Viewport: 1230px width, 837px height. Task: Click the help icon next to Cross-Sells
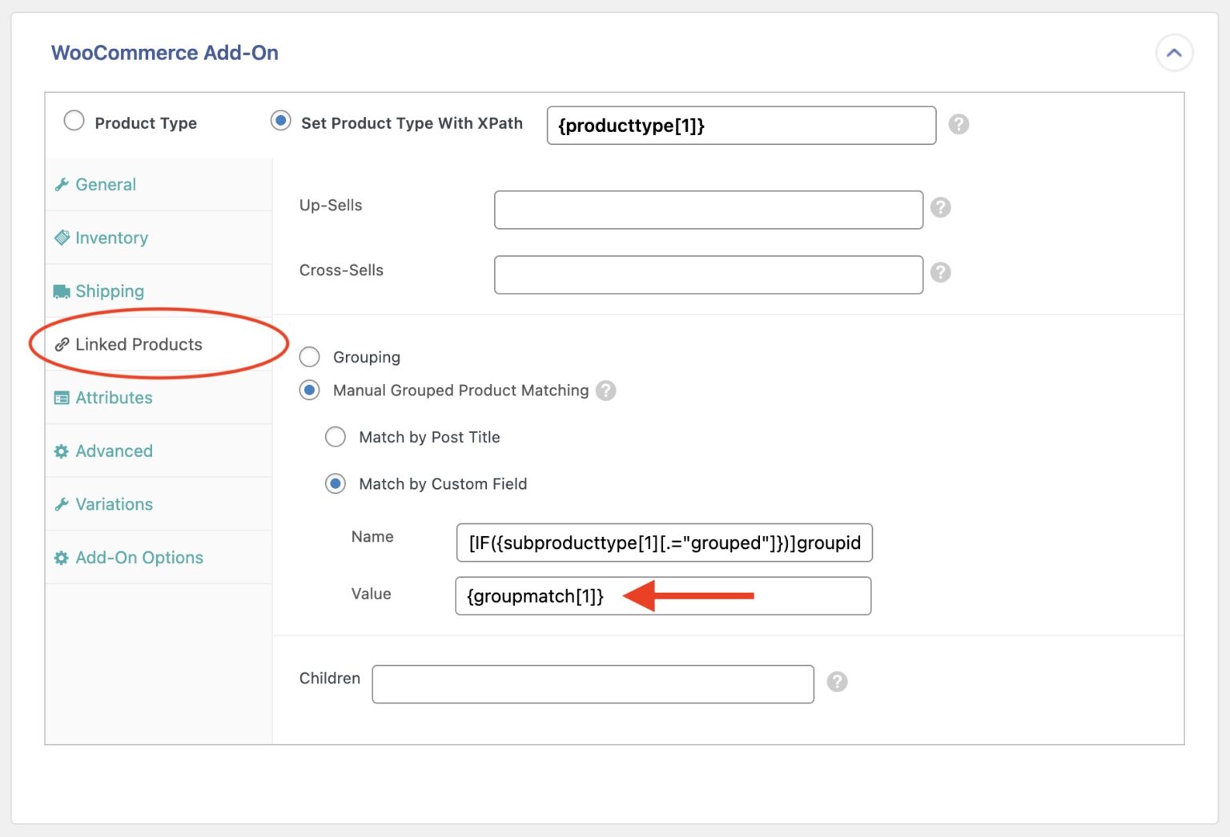click(x=940, y=272)
